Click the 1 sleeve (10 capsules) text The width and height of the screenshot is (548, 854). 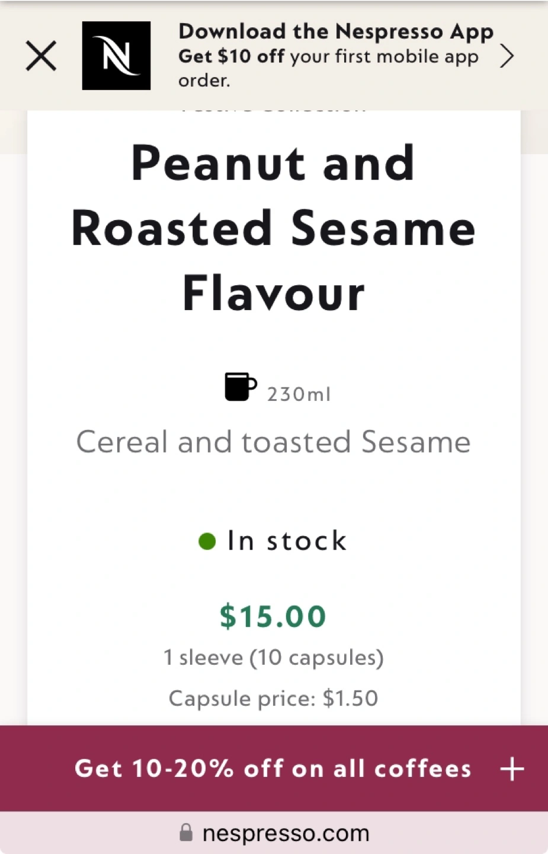pos(273,658)
